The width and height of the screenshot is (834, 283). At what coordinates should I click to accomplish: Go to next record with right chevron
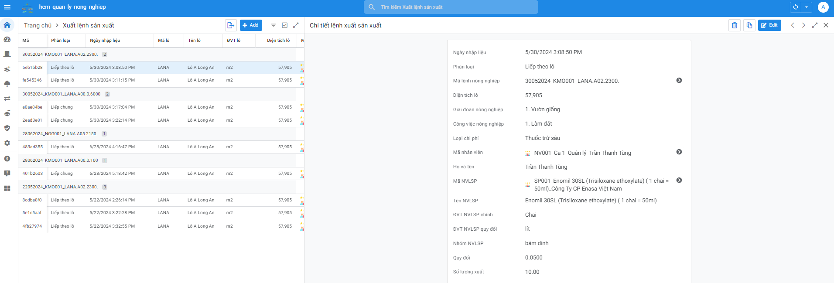pos(803,25)
